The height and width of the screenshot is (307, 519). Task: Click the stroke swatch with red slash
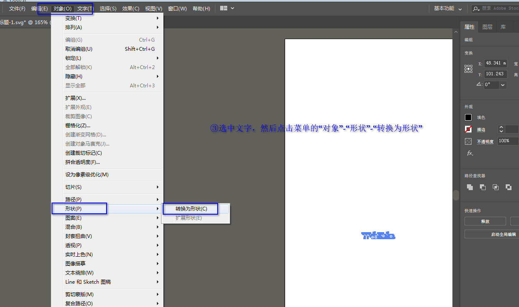tap(469, 129)
